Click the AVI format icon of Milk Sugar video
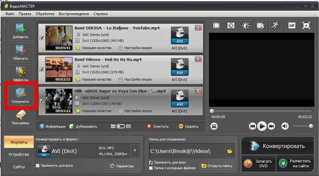The width and height of the screenshot is (319, 176). tap(180, 99)
